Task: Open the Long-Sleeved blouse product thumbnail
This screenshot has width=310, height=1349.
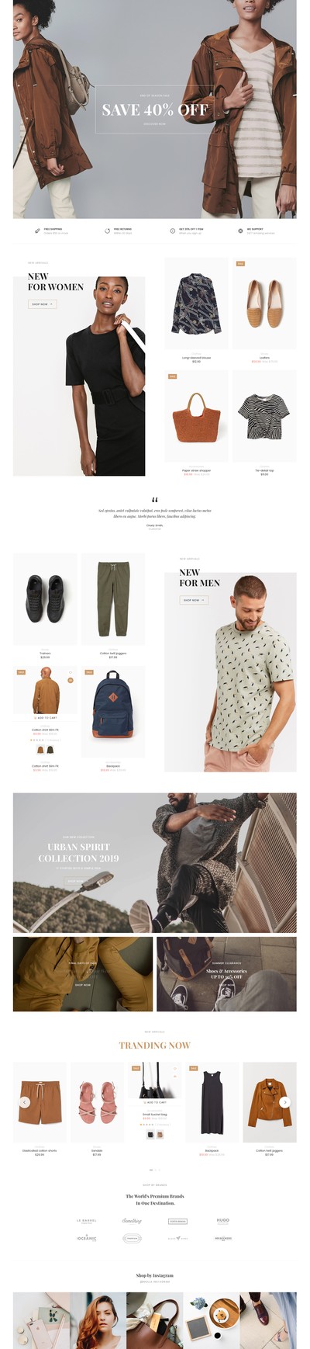Action: pyautogui.click(x=196, y=303)
